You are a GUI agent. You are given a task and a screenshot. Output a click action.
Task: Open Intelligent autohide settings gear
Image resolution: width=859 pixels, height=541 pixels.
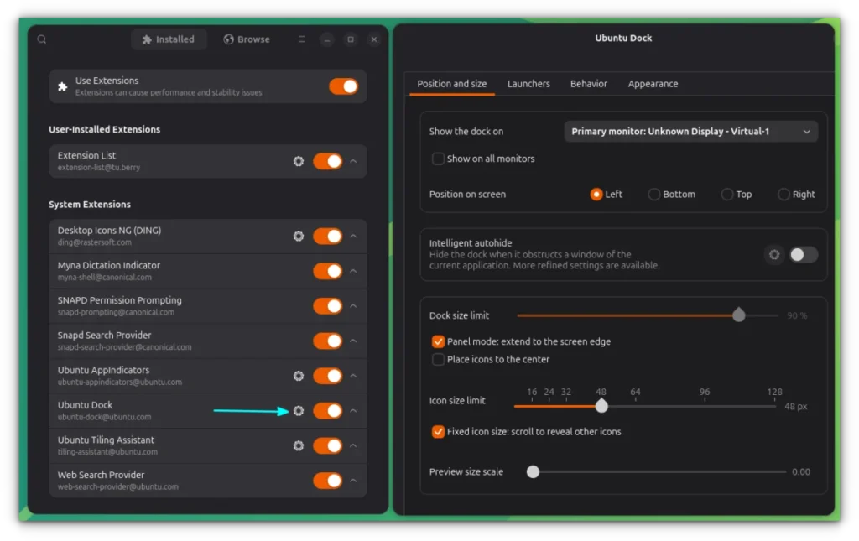click(x=774, y=255)
